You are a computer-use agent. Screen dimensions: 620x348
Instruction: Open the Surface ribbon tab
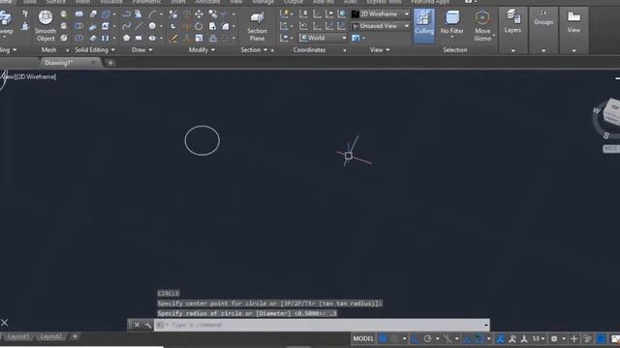pyautogui.click(x=56, y=2)
